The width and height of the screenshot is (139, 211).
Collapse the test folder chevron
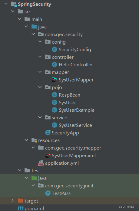click(x=20, y=170)
